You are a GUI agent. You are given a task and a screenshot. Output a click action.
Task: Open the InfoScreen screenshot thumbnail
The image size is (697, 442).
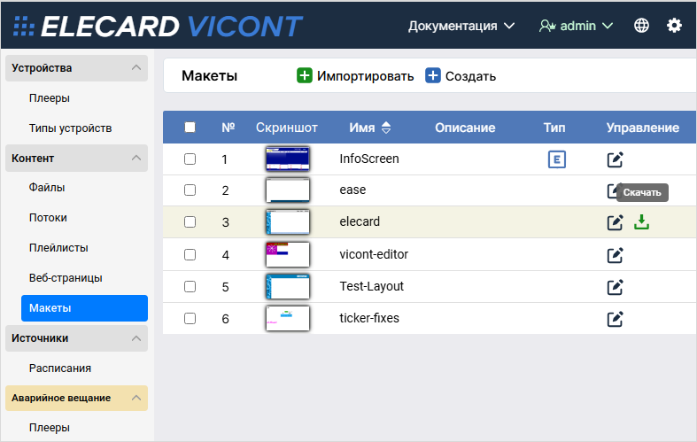[288, 159]
